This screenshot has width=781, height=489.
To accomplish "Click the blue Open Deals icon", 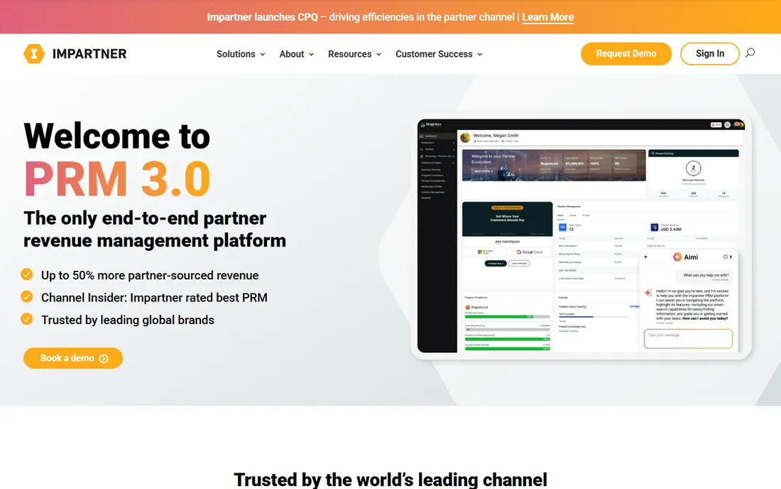I will coord(562,227).
